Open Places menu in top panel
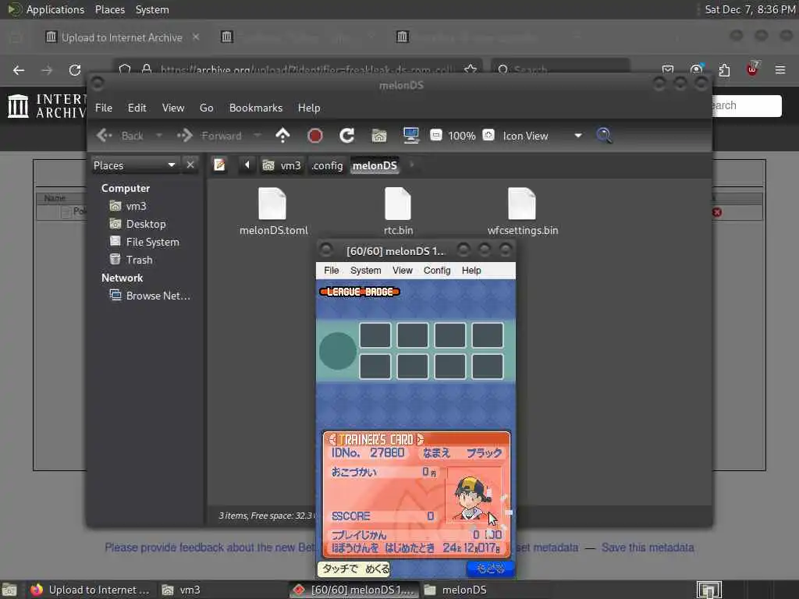The height and width of the screenshot is (599, 799). pos(109,9)
